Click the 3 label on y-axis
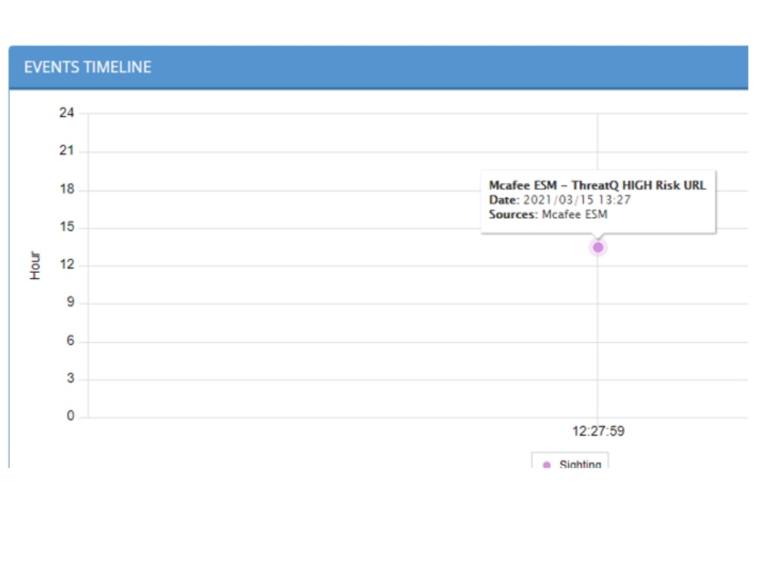This screenshot has width=761, height=570. click(70, 379)
